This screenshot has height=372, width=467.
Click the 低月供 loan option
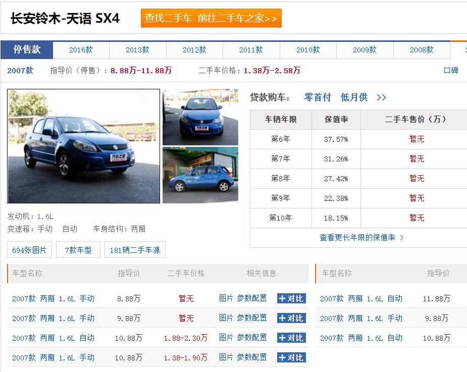[354, 97]
